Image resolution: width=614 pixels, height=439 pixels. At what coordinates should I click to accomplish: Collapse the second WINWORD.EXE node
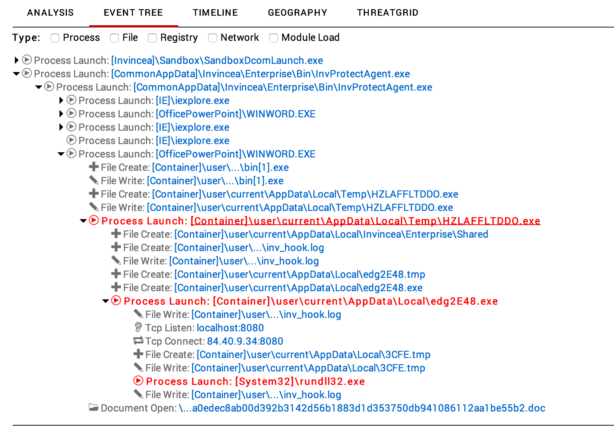61,154
